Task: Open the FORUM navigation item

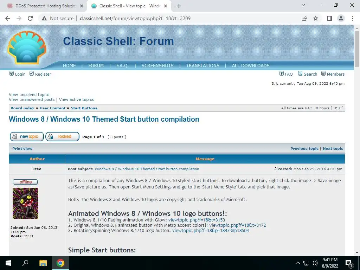Action: pyautogui.click(x=96, y=66)
